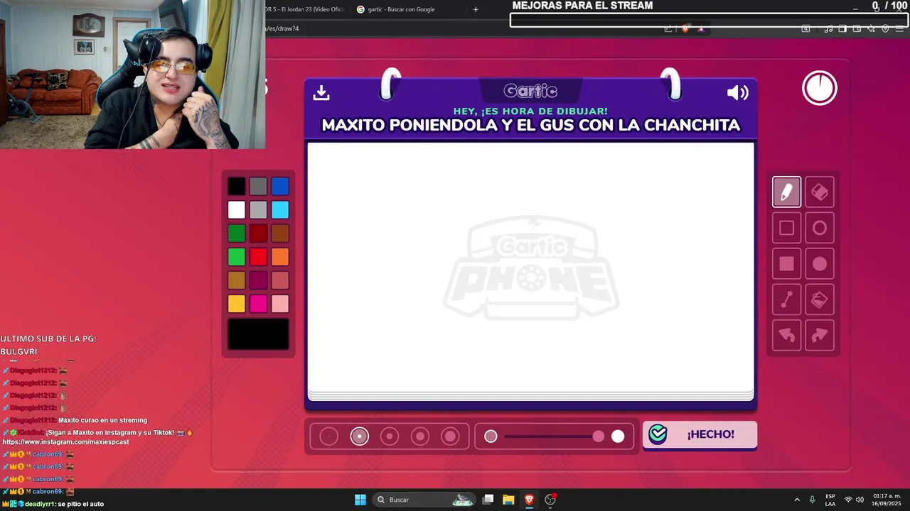
Task: Choose the empty rectangle shape tool
Action: (786, 228)
